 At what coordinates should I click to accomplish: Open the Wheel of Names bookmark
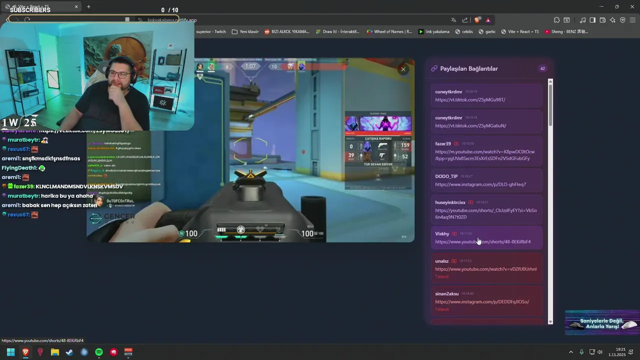coord(389,31)
